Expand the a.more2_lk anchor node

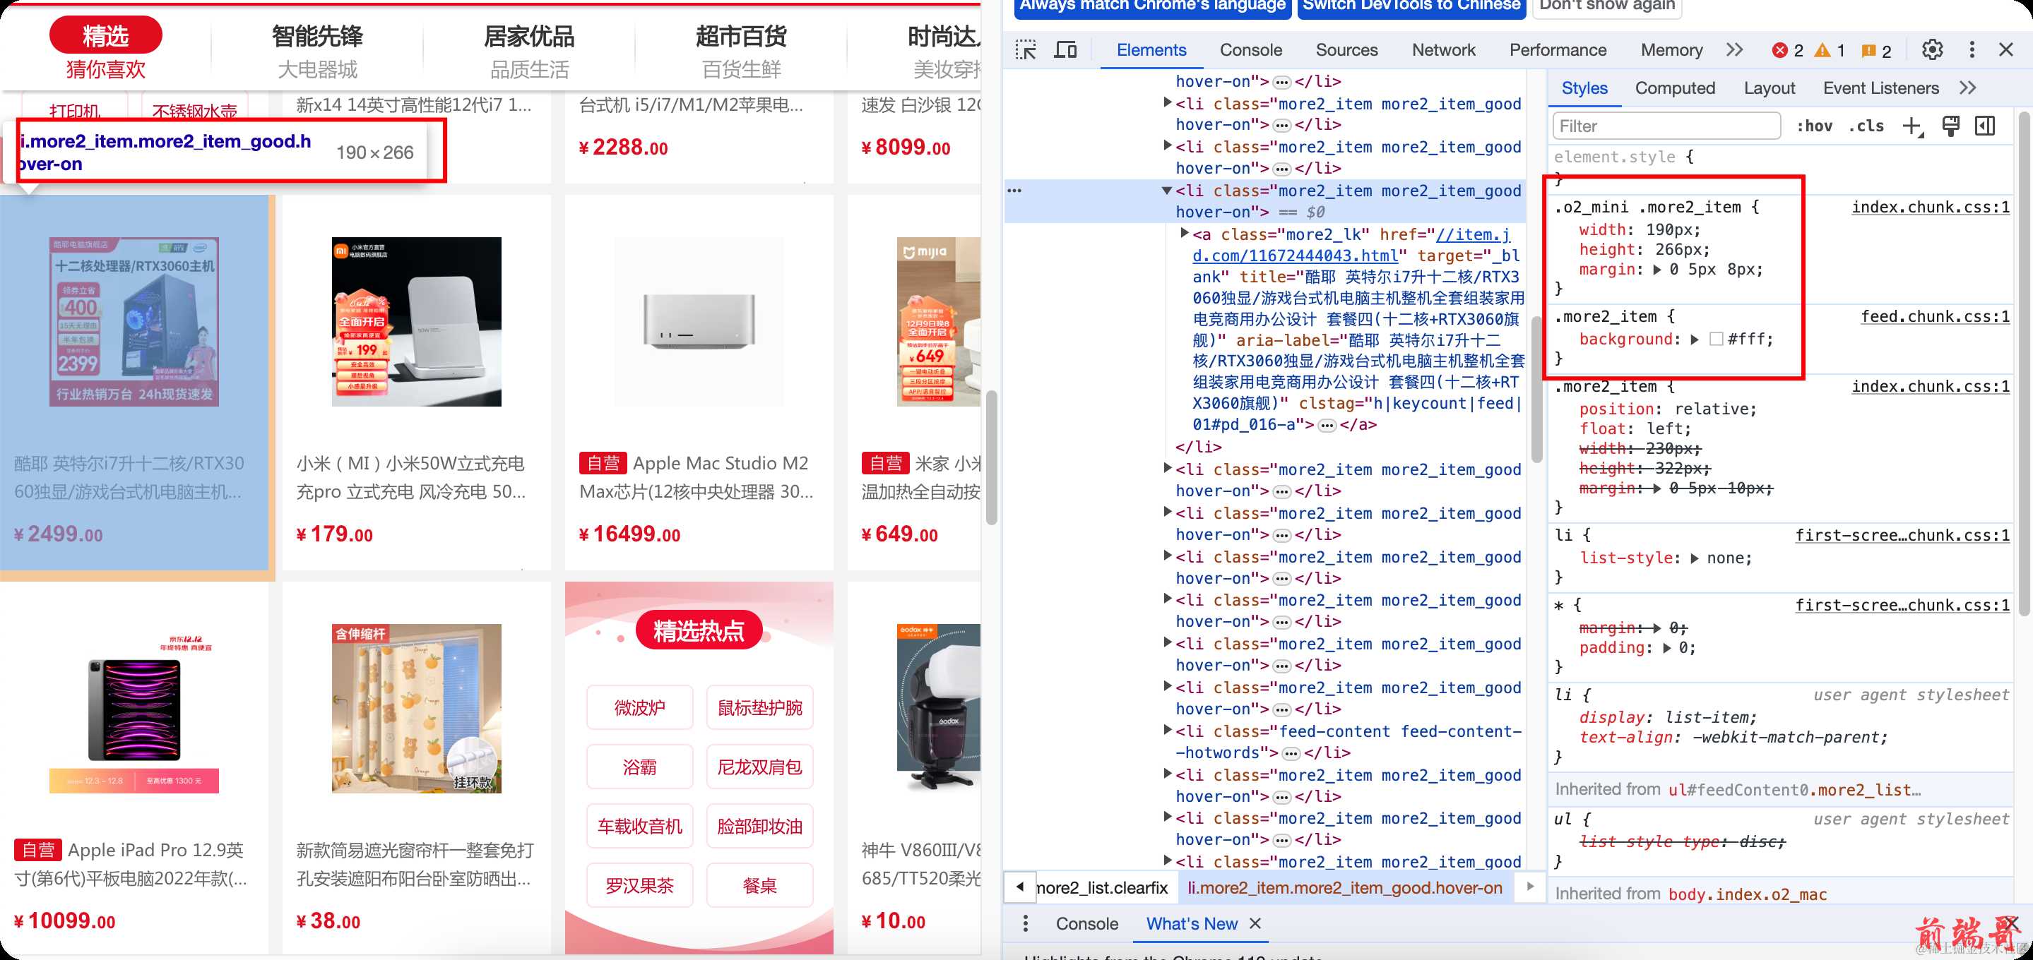point(1184,234)
